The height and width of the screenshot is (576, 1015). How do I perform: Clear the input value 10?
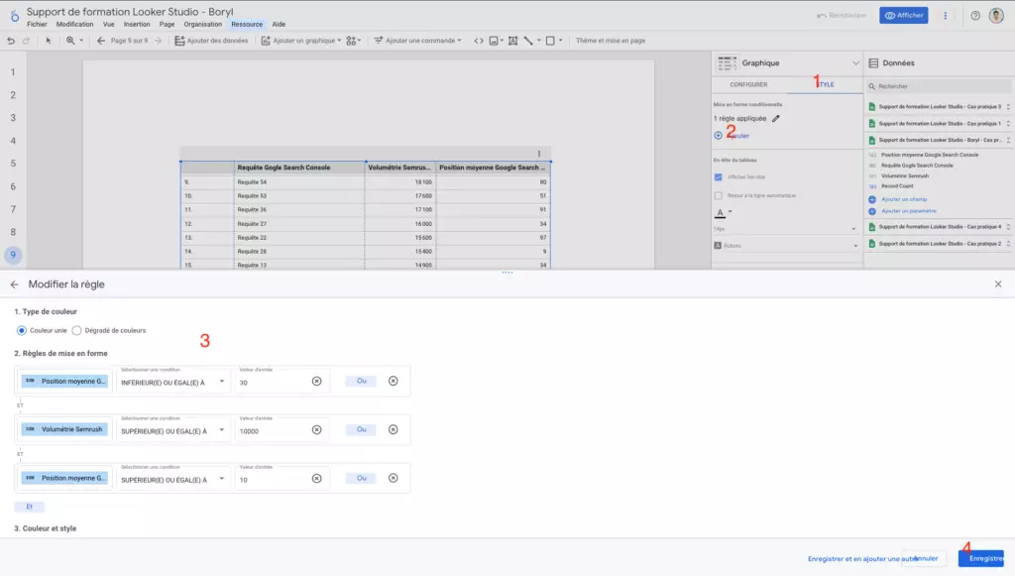[x=316, y=478]
